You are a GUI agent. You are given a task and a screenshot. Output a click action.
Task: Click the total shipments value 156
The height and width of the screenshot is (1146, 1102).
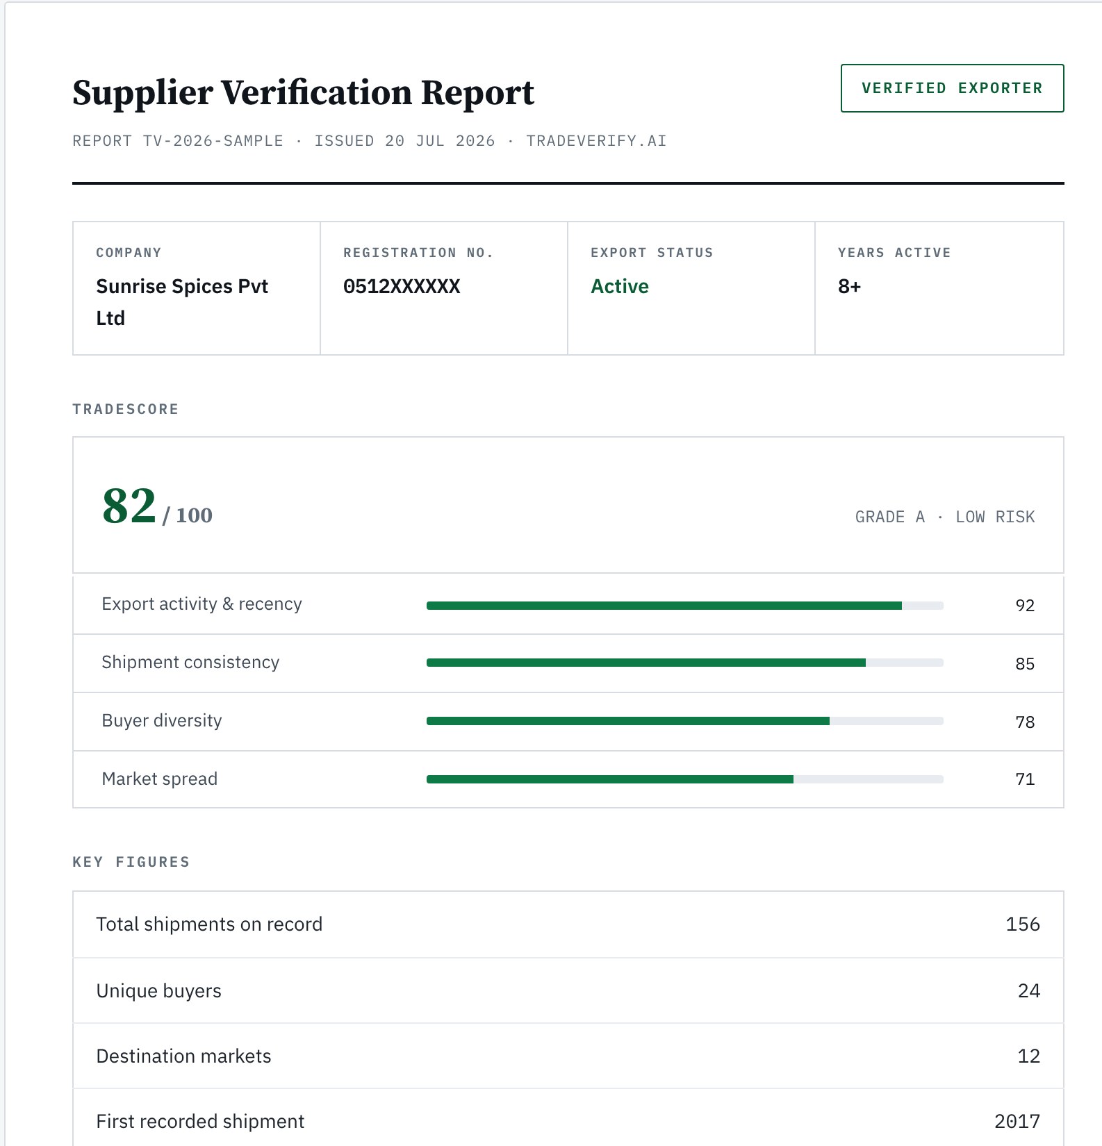(x=1023, y=924)
